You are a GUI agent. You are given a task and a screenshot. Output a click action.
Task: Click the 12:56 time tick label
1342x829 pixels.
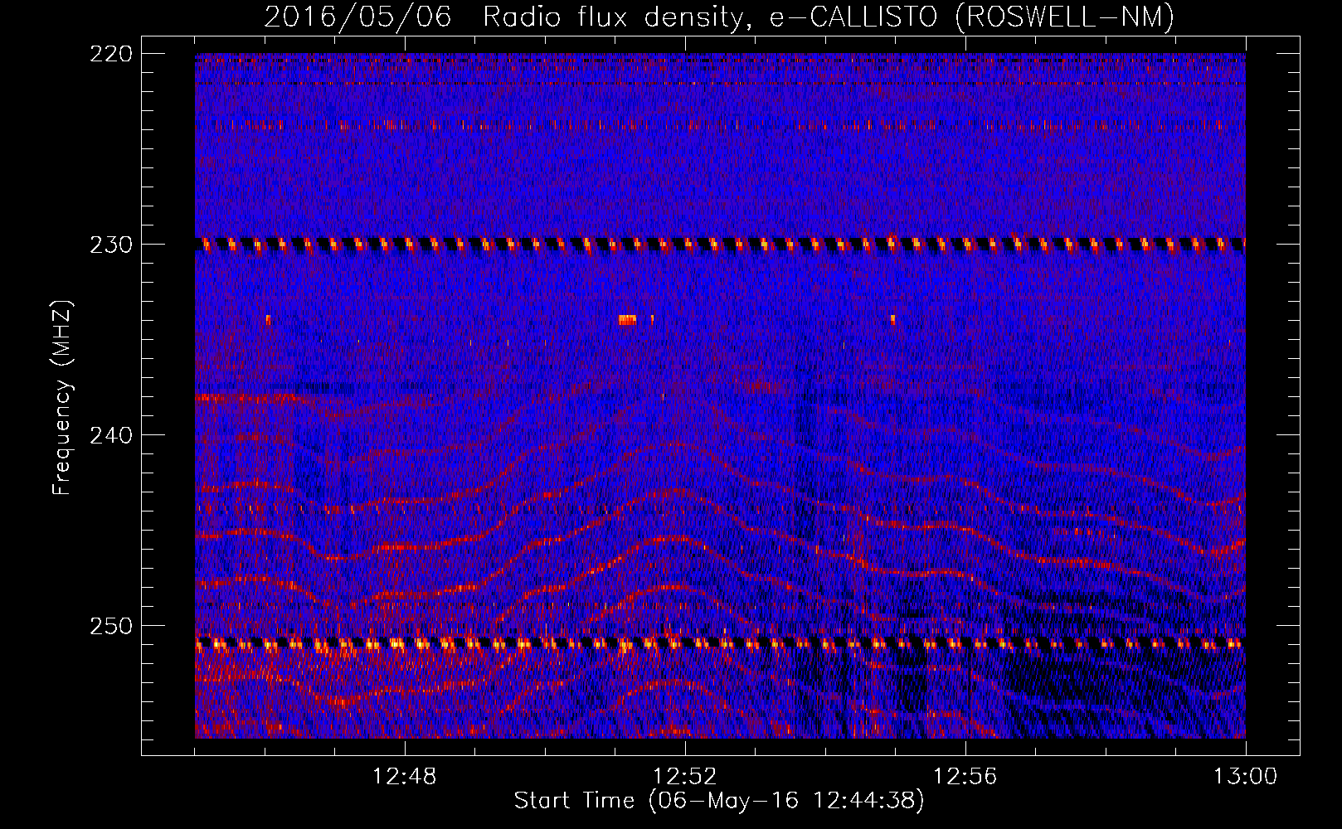[965, 777]
